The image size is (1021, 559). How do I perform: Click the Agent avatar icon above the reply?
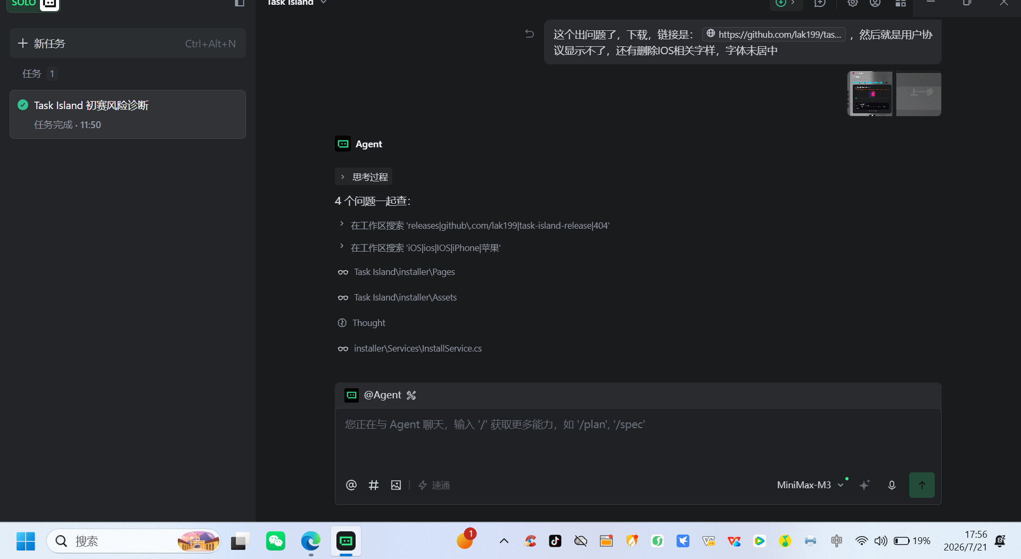point(343,144)
